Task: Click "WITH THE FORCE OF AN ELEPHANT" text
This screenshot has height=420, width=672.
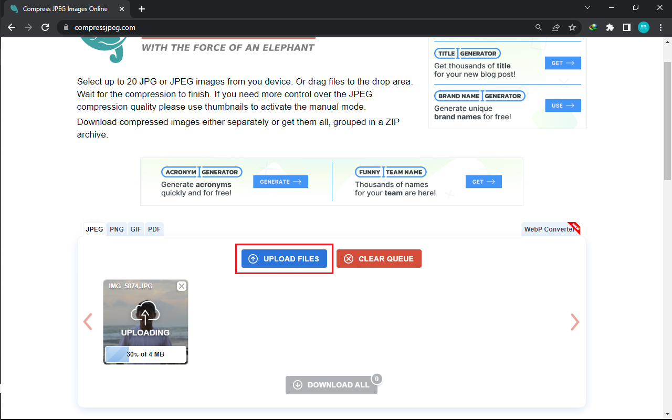Action: click(228, 48)
